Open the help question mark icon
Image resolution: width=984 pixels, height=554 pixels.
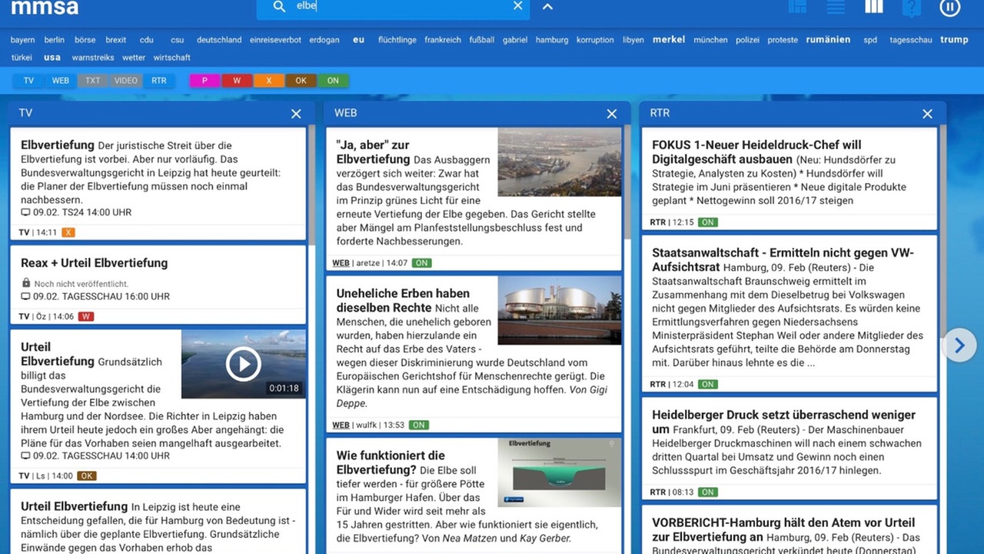[911, 8]
